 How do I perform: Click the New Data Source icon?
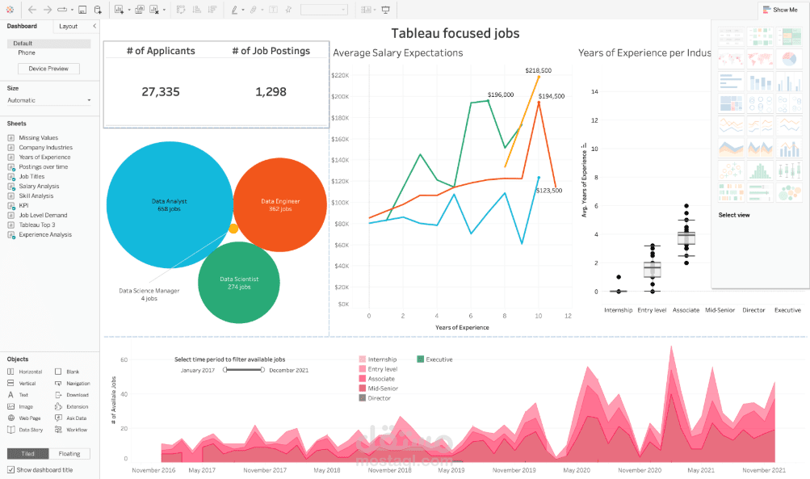click(98, 10)
